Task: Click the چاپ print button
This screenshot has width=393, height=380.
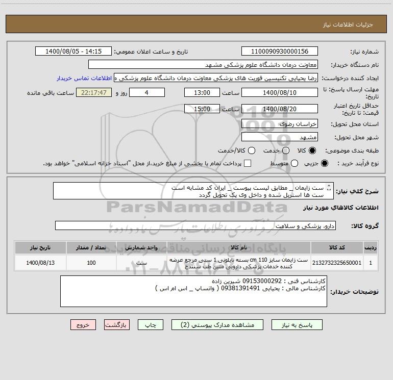Action: (x=151, y=325)
